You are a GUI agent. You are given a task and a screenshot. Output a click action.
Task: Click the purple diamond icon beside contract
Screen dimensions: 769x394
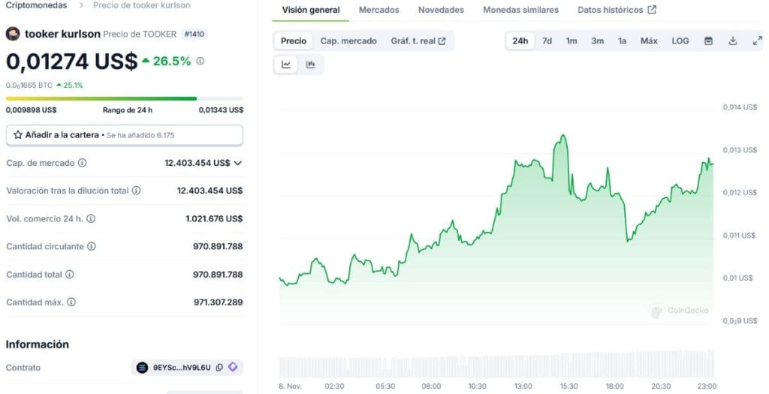click(x=233, y=367)
